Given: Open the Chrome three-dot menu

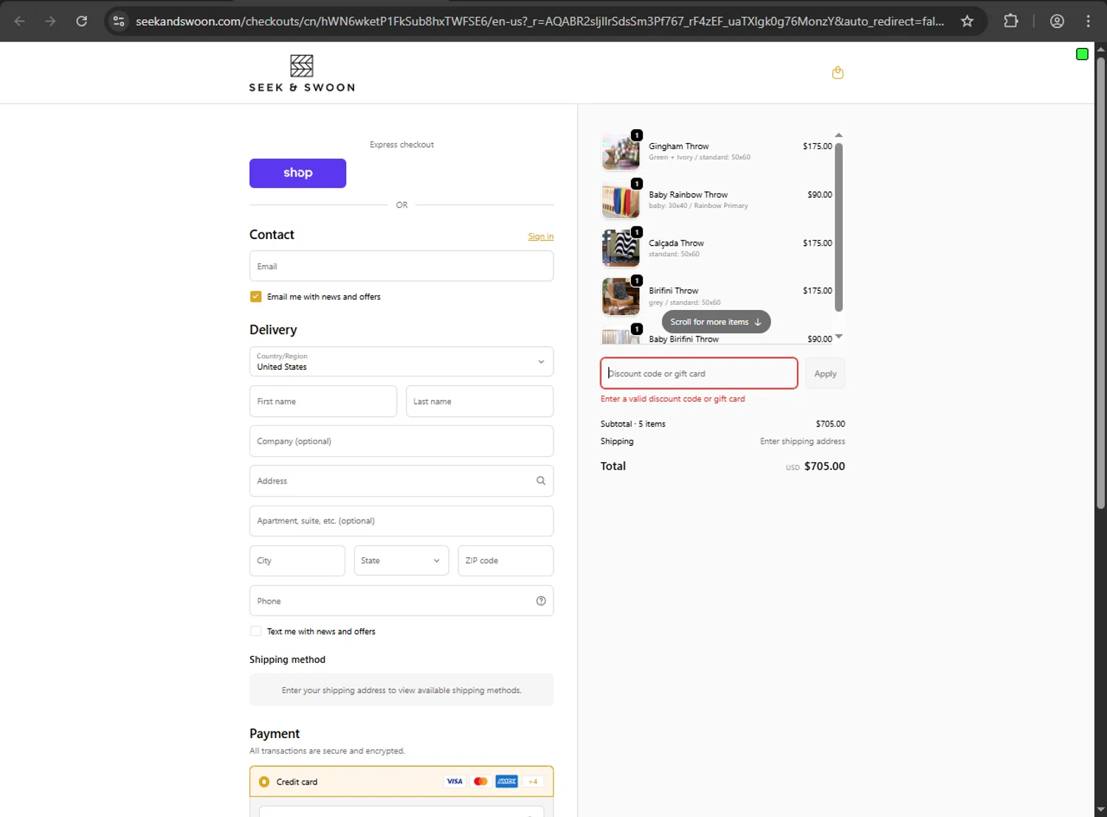Looking at the screenshot, I should (1089, 21).
